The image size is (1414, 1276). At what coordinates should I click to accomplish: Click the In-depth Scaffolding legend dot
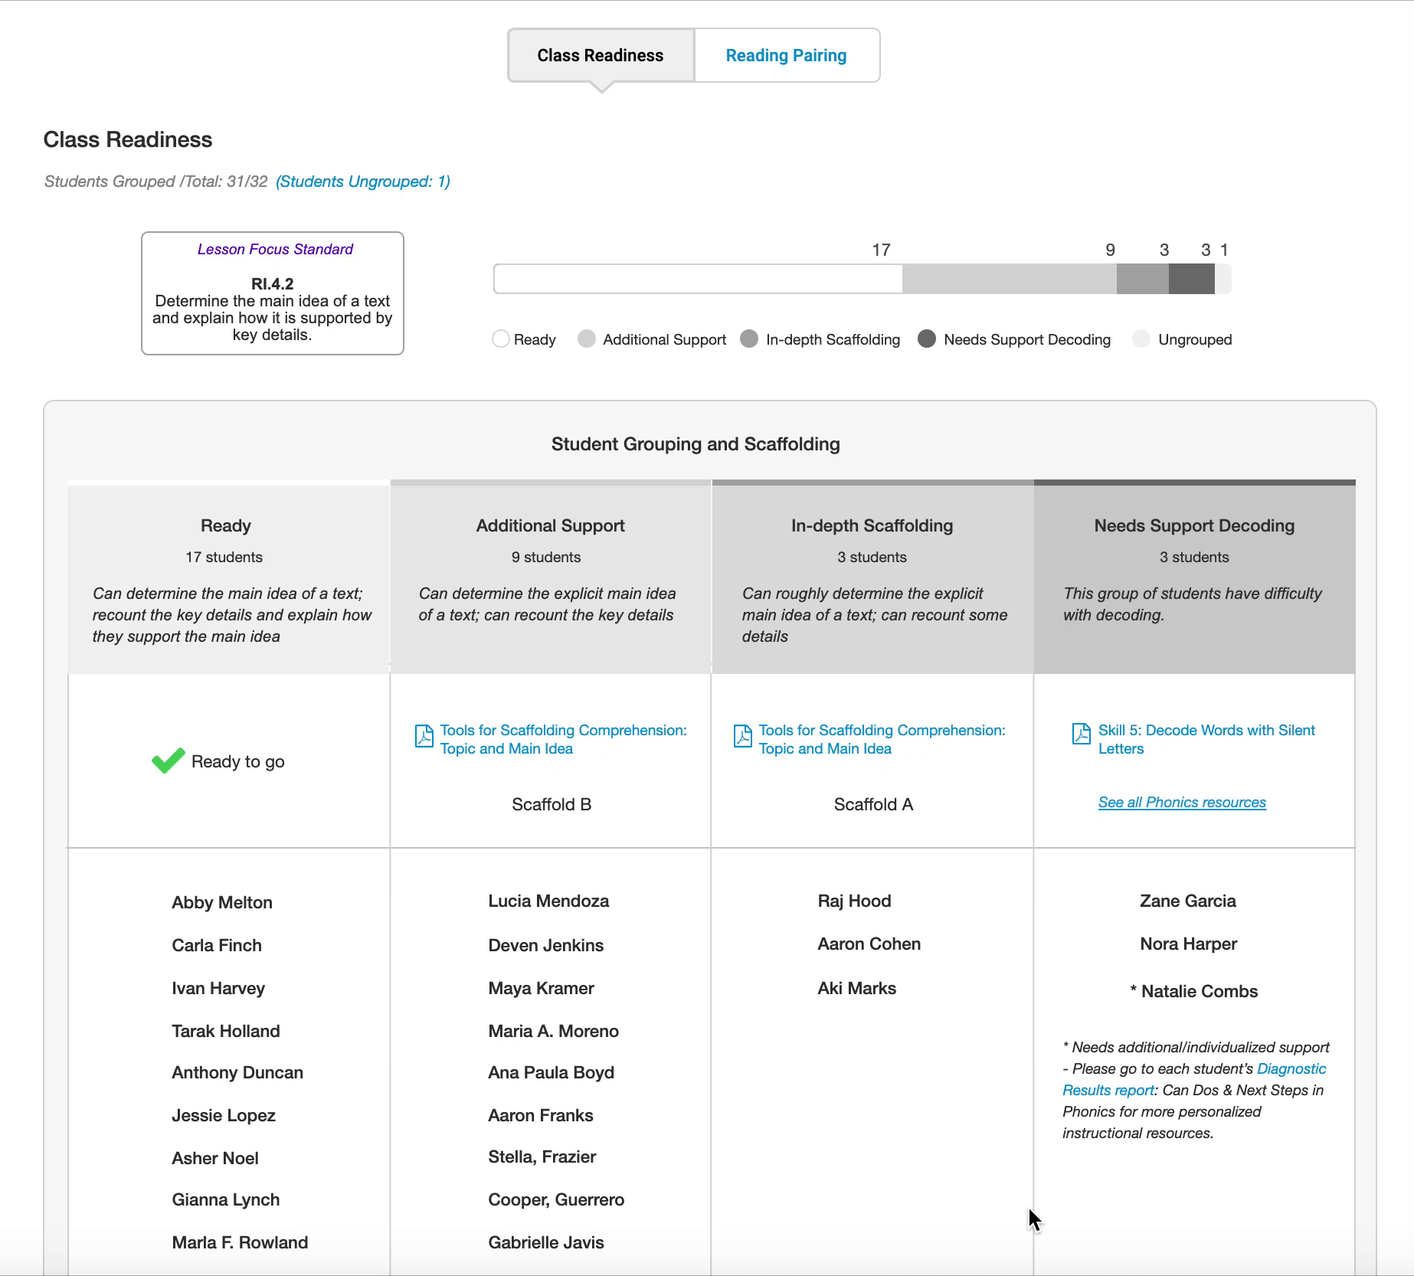point(749,339)
